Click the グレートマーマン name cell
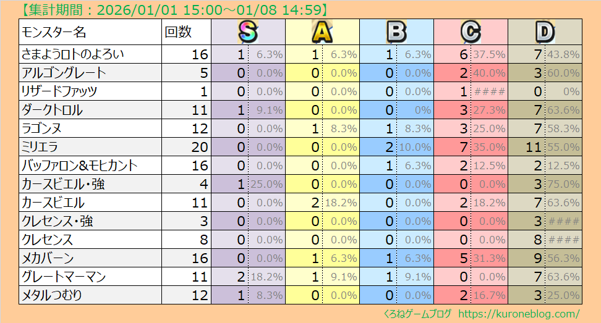Image resolution: width=601 pixels, height=323 pixels. [64, 277]
